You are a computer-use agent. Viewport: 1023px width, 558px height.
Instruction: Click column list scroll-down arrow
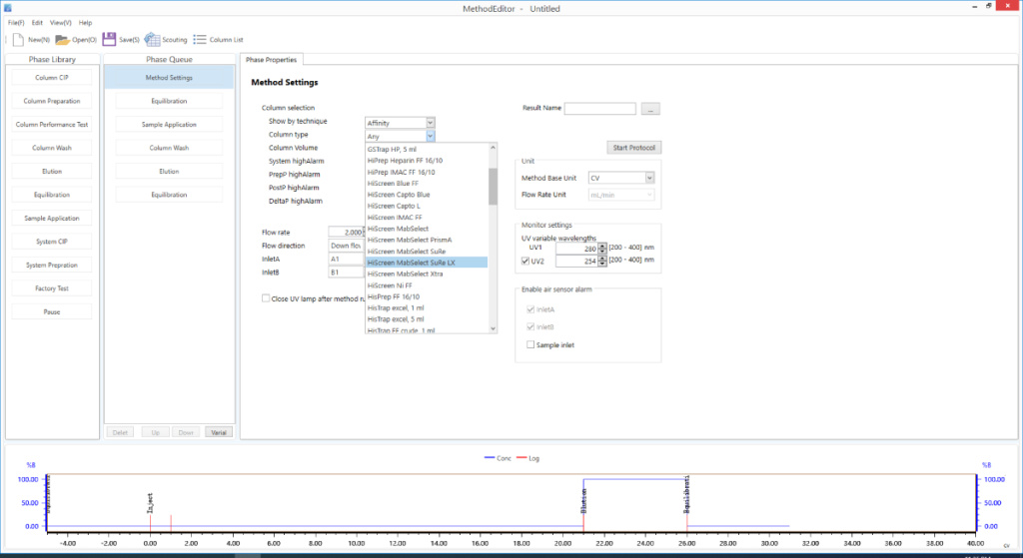tap(493, 328)
